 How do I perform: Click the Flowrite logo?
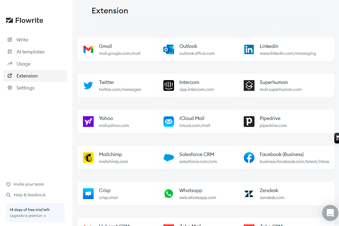click(x=24, y=20)
